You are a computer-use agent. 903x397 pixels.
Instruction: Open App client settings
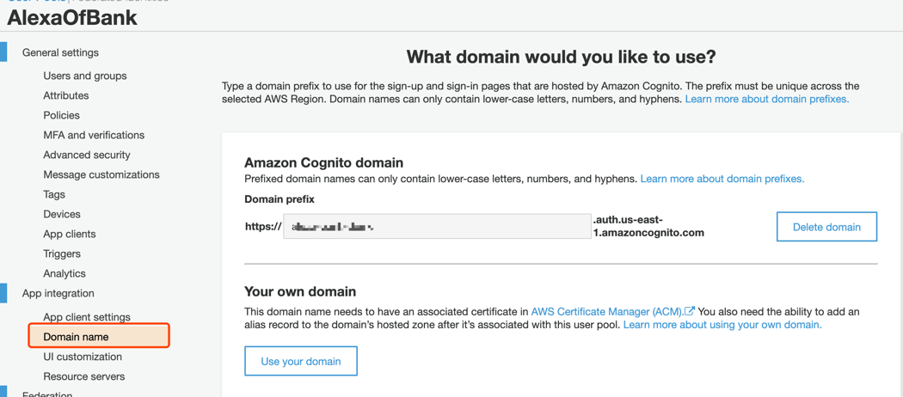tap(86, 317)
